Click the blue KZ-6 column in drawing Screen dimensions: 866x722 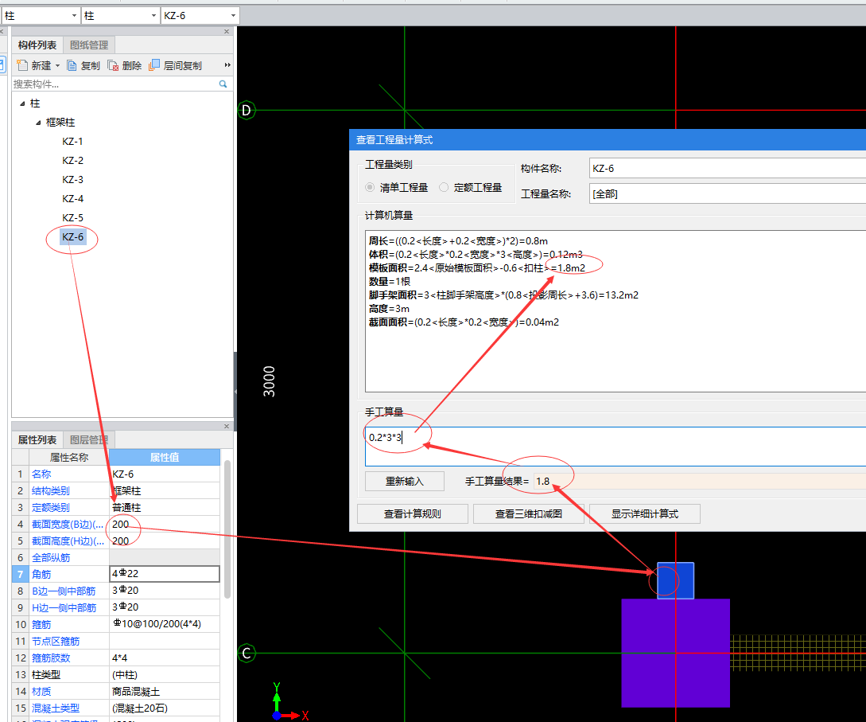tap(675, 580)
